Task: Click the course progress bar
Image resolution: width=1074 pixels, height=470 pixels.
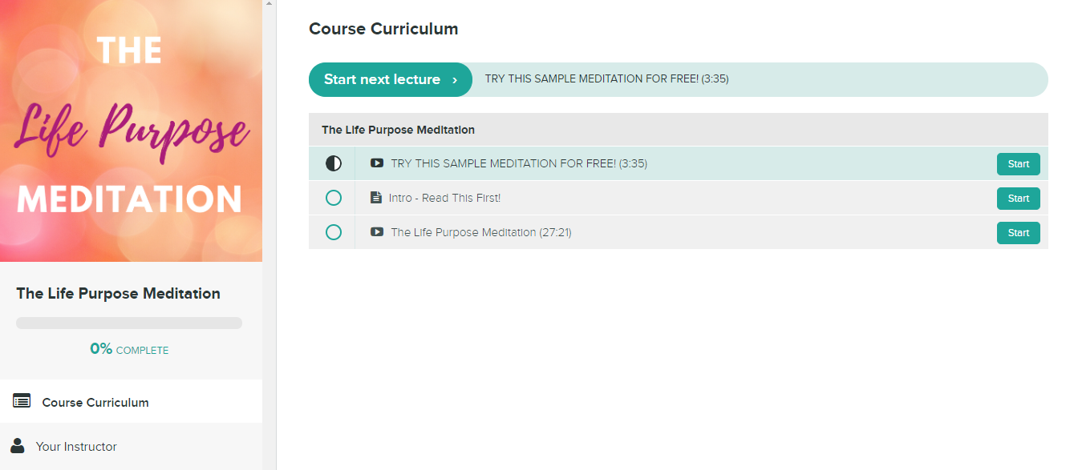Action: click(x=129, y=323)
